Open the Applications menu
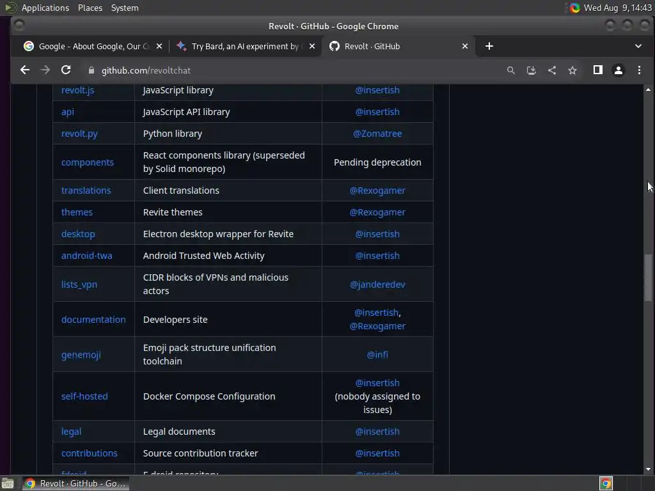 tap(45, 8)
